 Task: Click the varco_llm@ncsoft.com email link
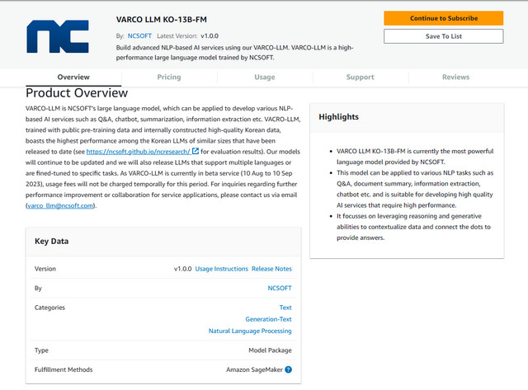[60, 205]
